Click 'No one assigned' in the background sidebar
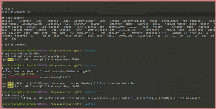This screenshot has height=109, width=216. 175,53
